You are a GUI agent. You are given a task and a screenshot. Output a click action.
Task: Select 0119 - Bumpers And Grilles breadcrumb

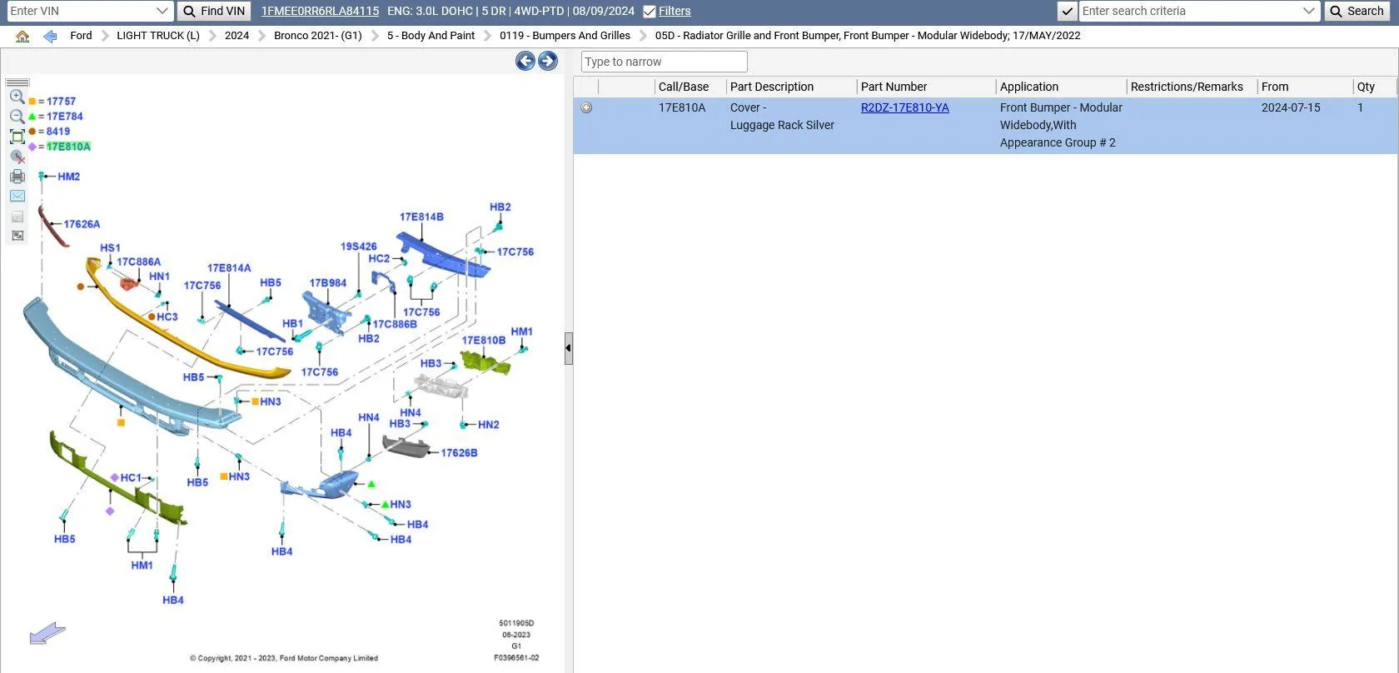pyautogui.click(x=565, y=36)
